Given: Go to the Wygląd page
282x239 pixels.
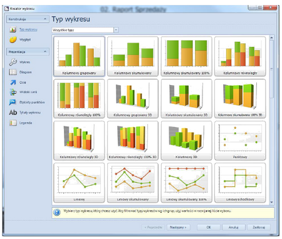Looking at the screenshot, I should (x=25, y=39).
